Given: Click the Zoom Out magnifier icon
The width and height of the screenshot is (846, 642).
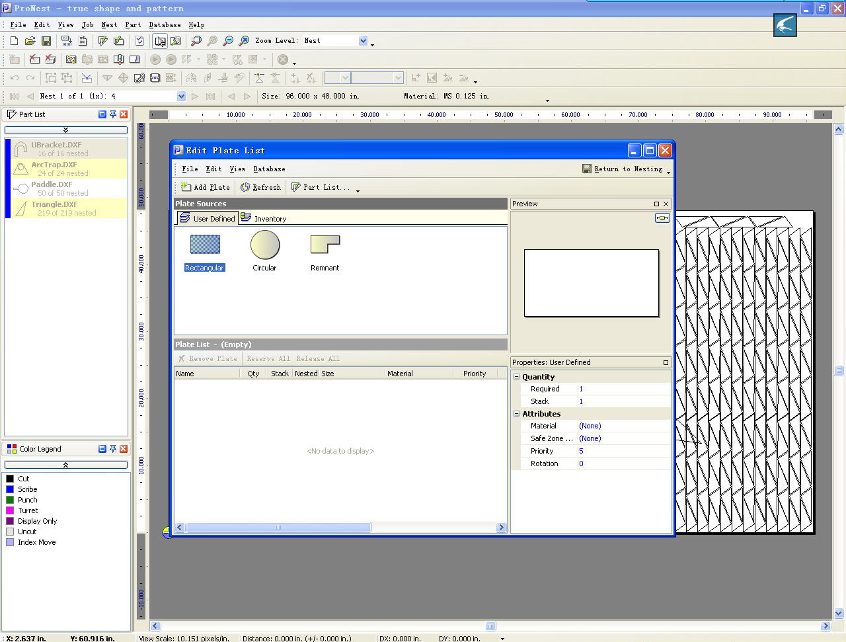Looking at the screenshot, I should click(x=228, y=41).
